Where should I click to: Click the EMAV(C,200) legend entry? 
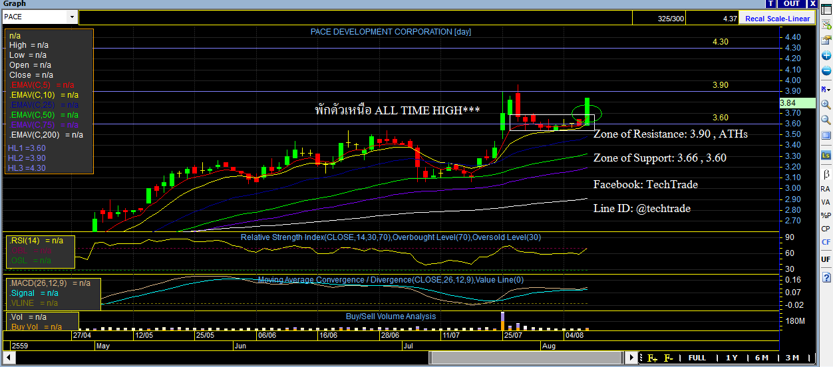coord(46,135)
